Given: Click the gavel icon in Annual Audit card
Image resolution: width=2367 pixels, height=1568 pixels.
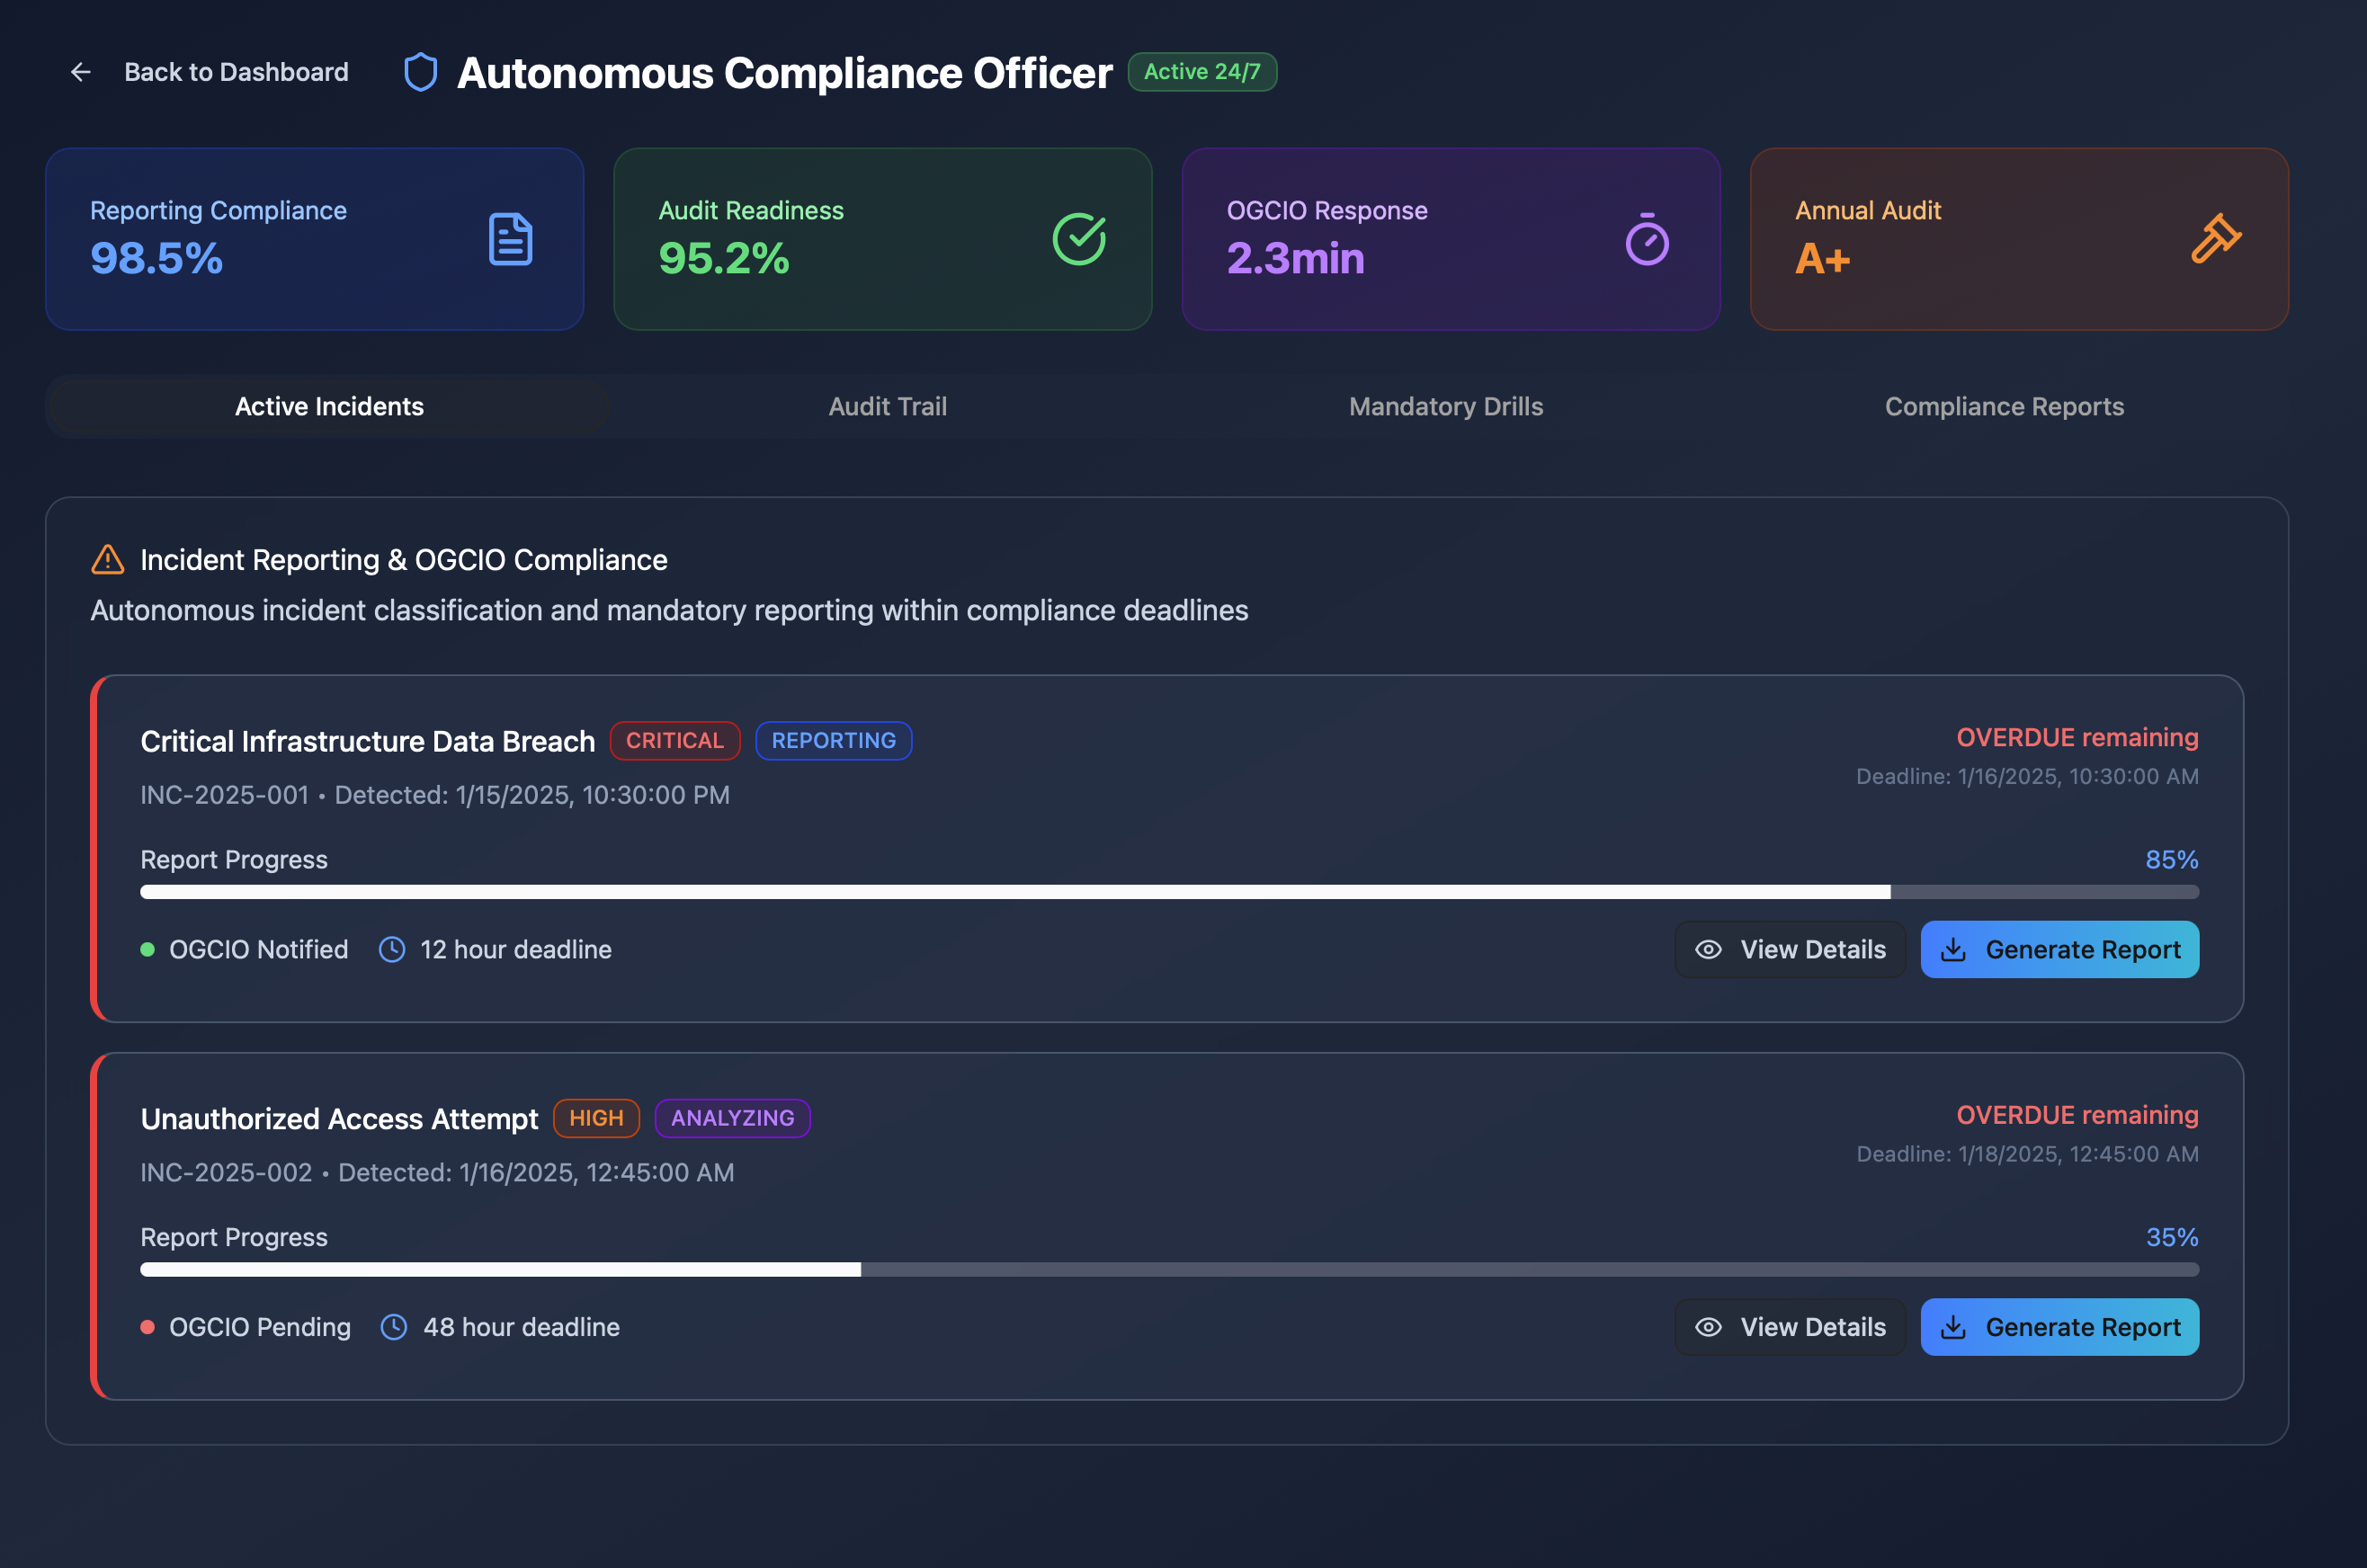Looking at the screenshot, I should (2215, 239).
